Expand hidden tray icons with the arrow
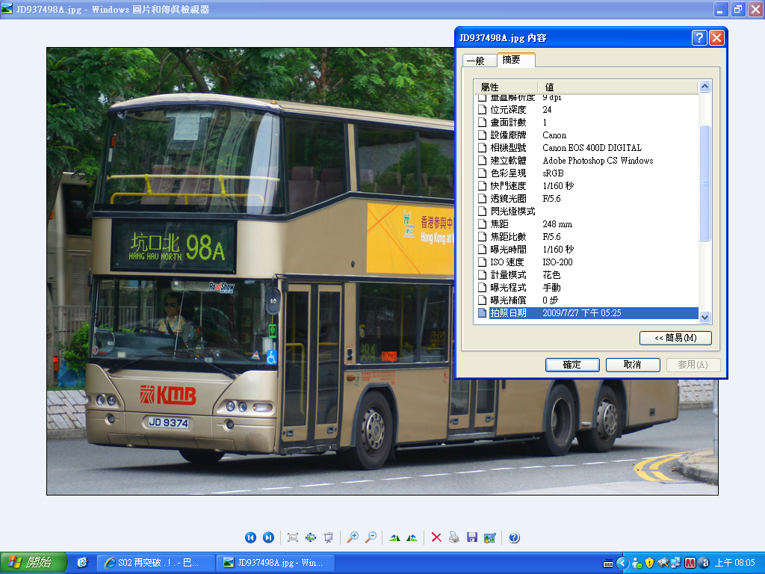Viewport: 765px width, 574px height. coord(622,564)
